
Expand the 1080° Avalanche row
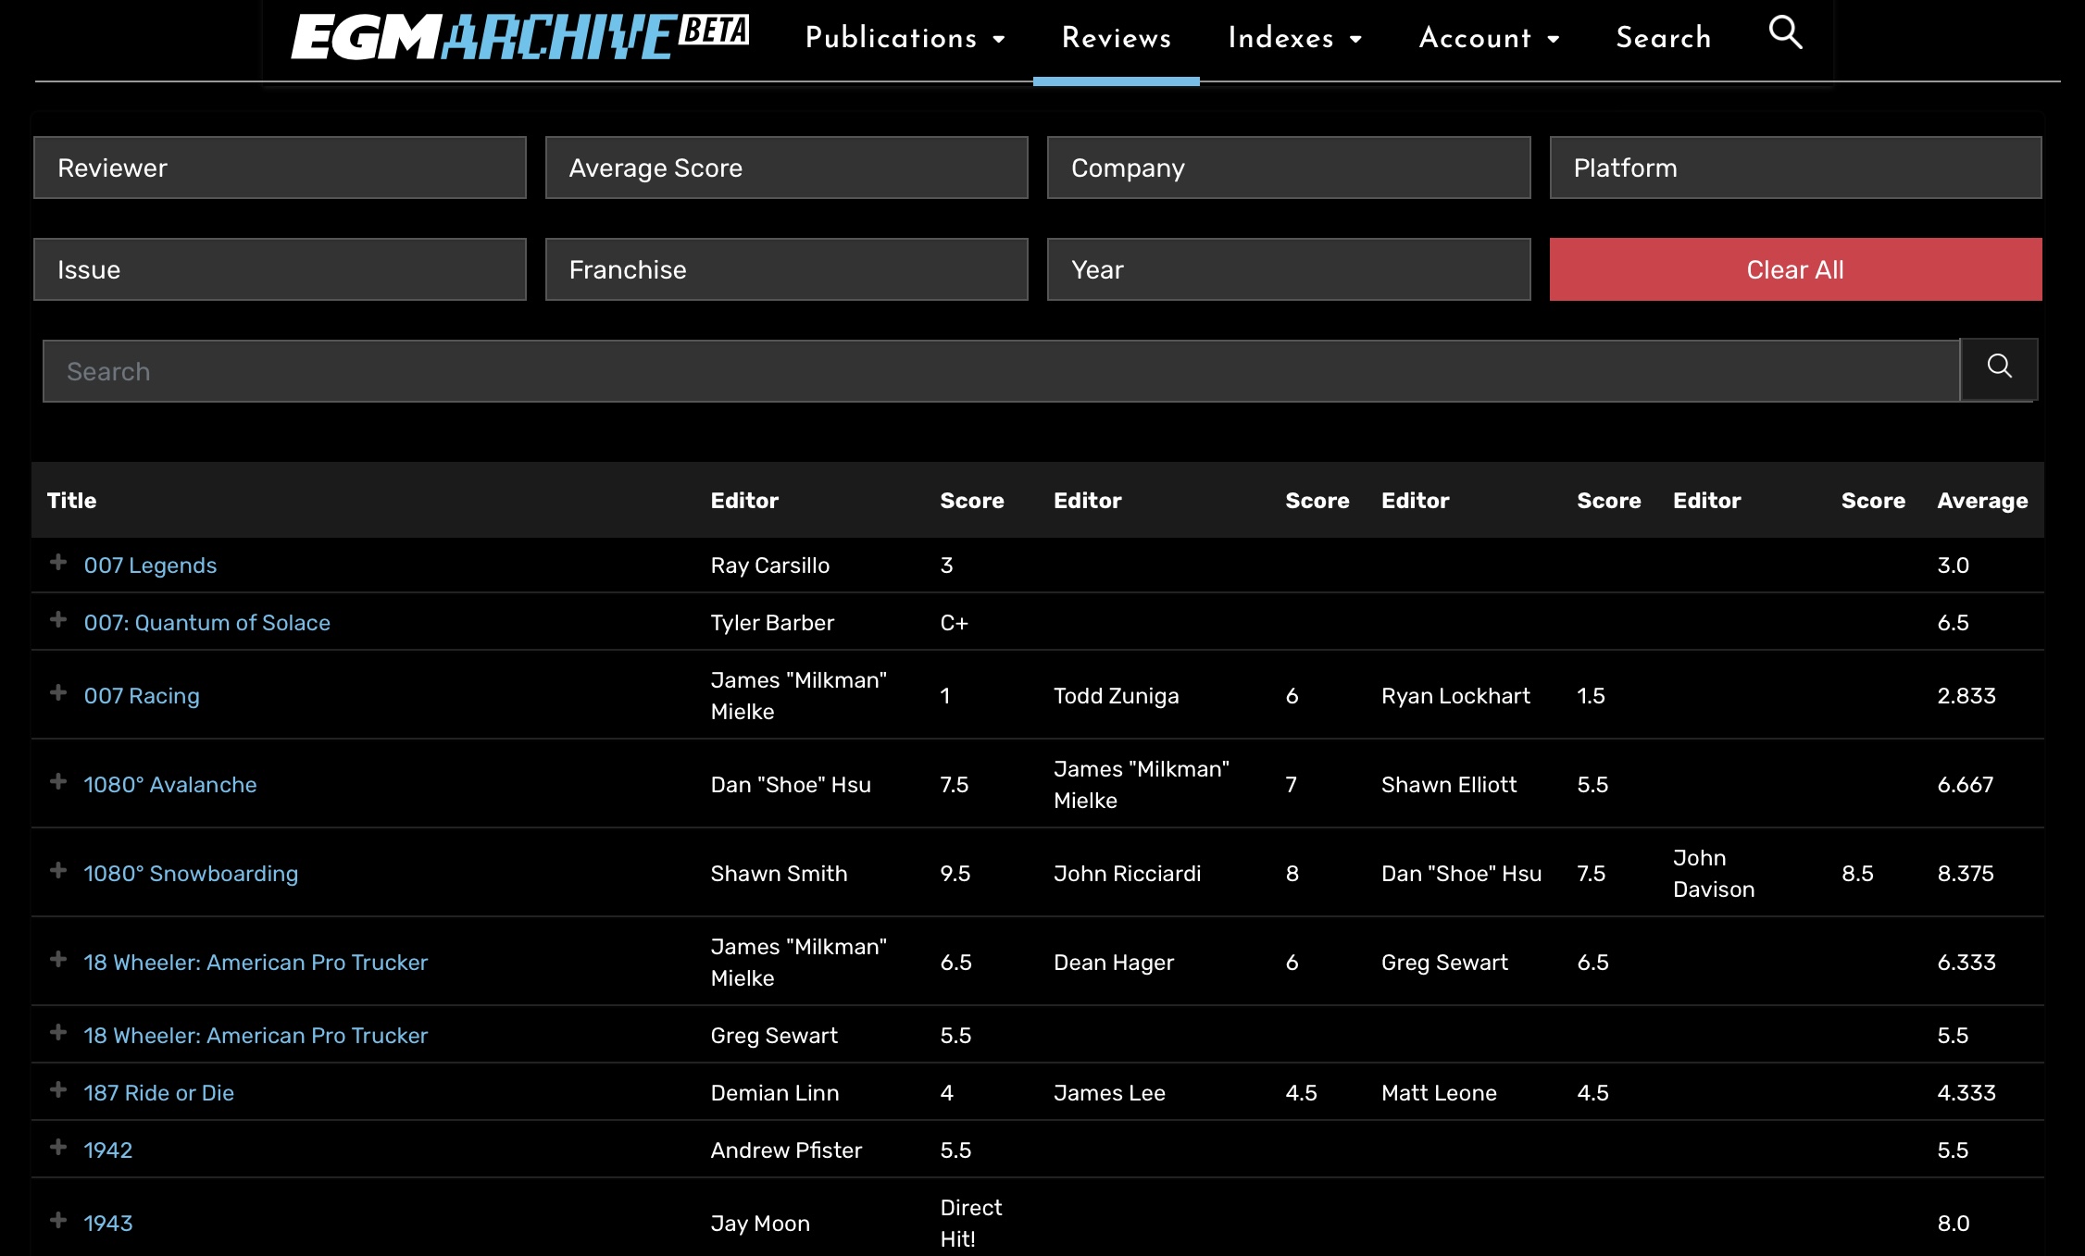(58, 782)
